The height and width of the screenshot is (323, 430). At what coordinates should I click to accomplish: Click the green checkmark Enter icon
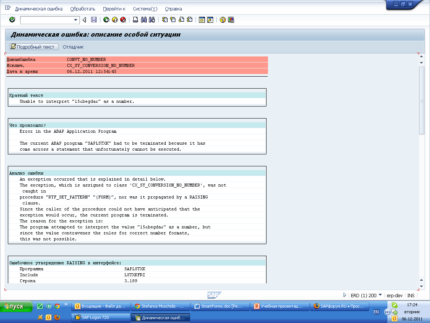click(12, 20)
